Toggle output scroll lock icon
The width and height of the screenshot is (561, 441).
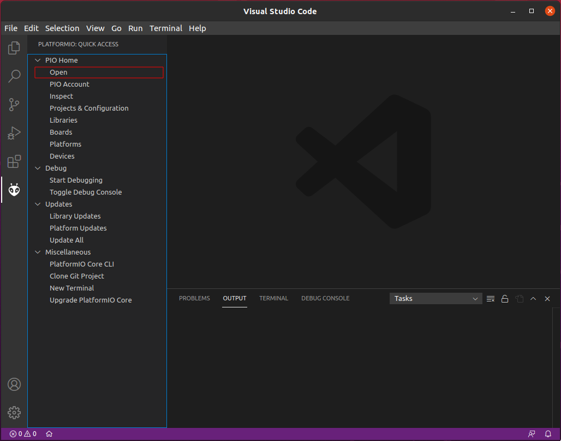tap(505, 298)
